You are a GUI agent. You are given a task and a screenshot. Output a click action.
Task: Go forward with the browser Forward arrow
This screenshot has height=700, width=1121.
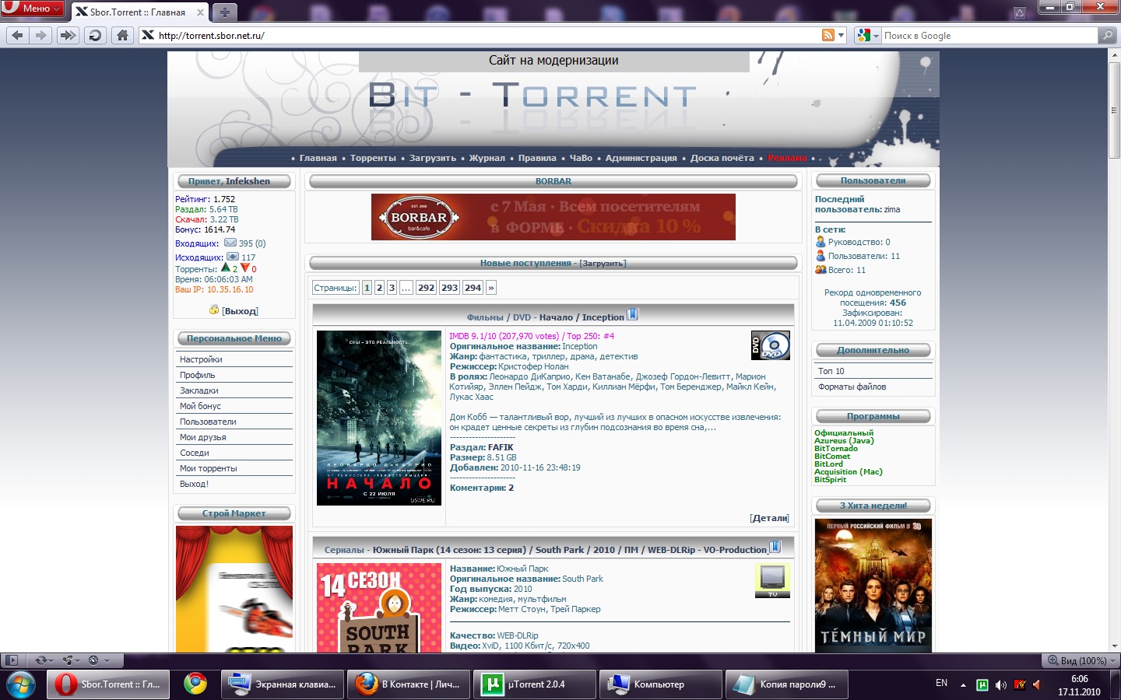[40, 35]
